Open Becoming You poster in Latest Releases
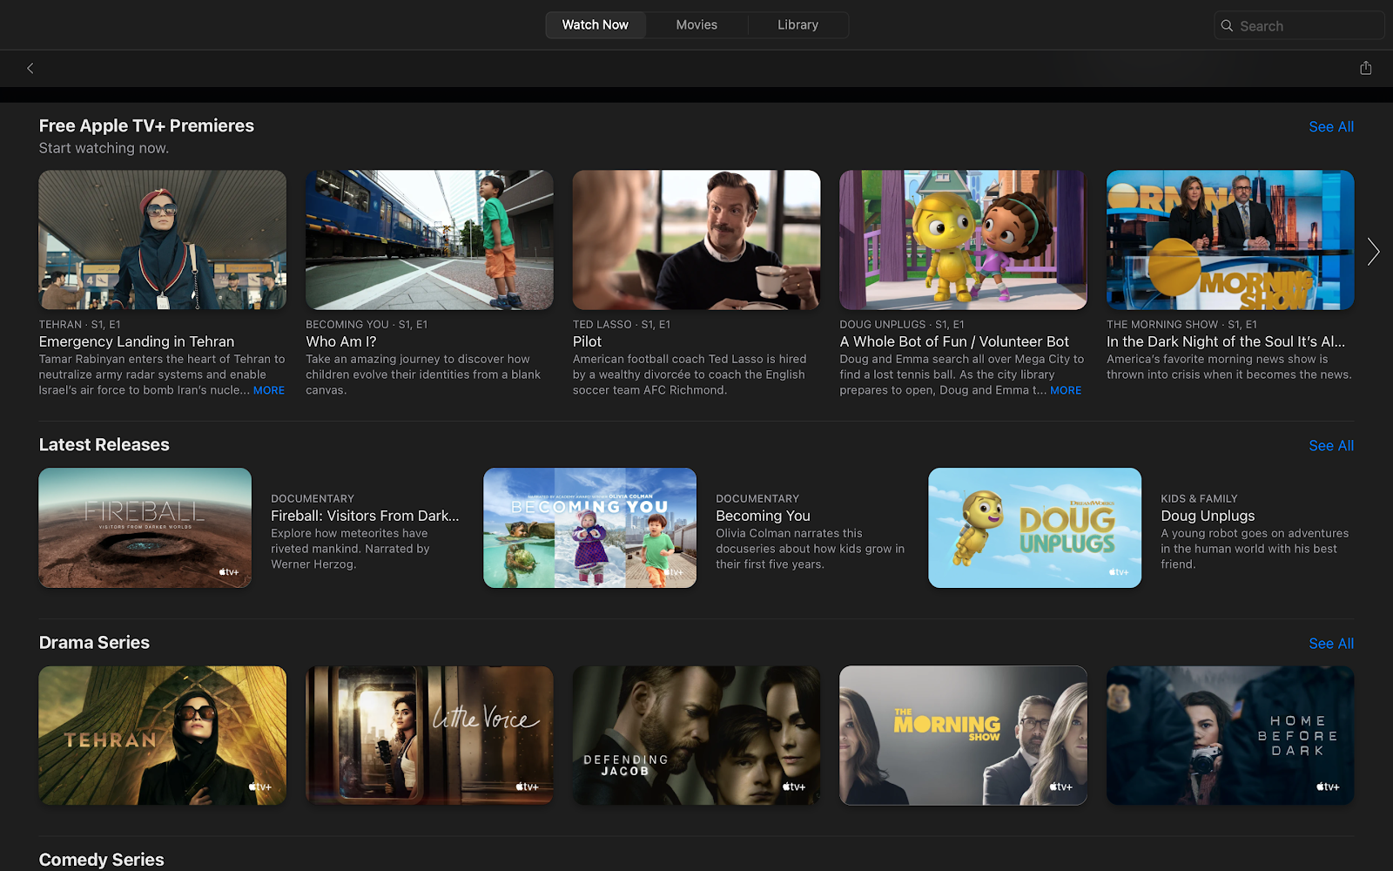The width and height of the screenshot is (1393, 871). point(590,528)
